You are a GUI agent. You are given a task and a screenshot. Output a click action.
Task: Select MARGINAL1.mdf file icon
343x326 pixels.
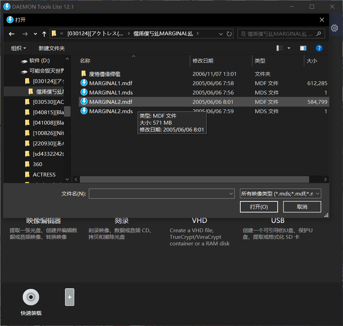click(84, 83)
